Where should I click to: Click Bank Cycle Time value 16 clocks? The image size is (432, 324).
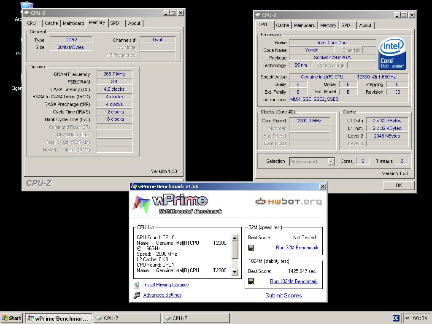point(114,119)
